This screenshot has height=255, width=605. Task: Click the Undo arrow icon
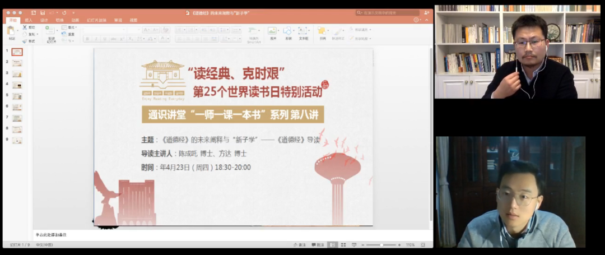[x=52, y=13]
